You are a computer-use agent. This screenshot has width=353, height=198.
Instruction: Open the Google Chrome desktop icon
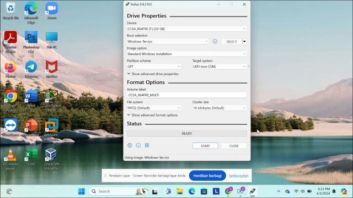click(10, 100)
